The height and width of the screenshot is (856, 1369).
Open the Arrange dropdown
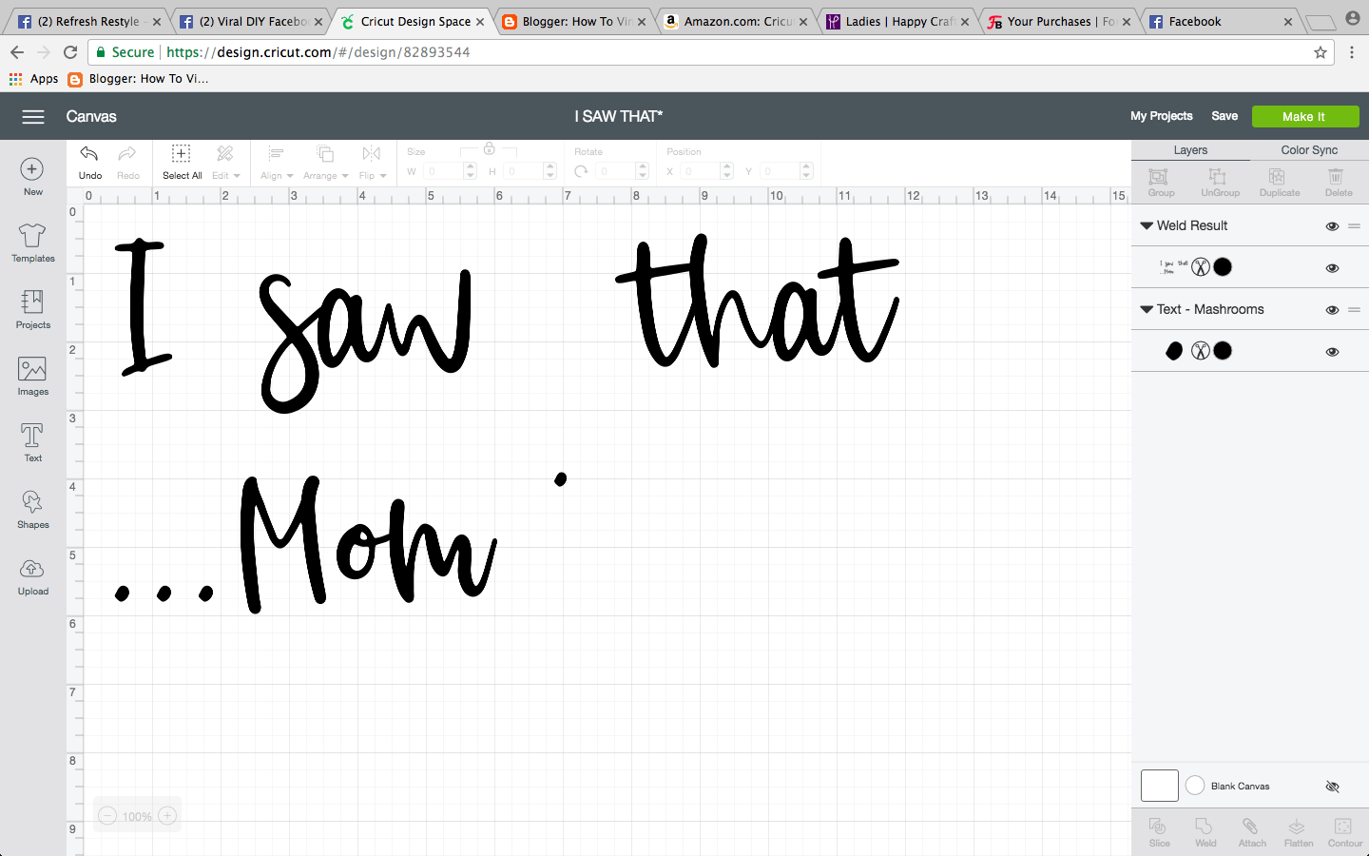point(325,162)
